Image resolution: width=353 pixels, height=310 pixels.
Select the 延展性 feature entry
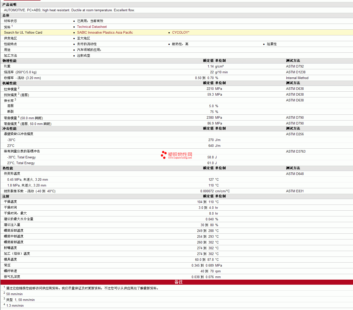click(272, 44)
